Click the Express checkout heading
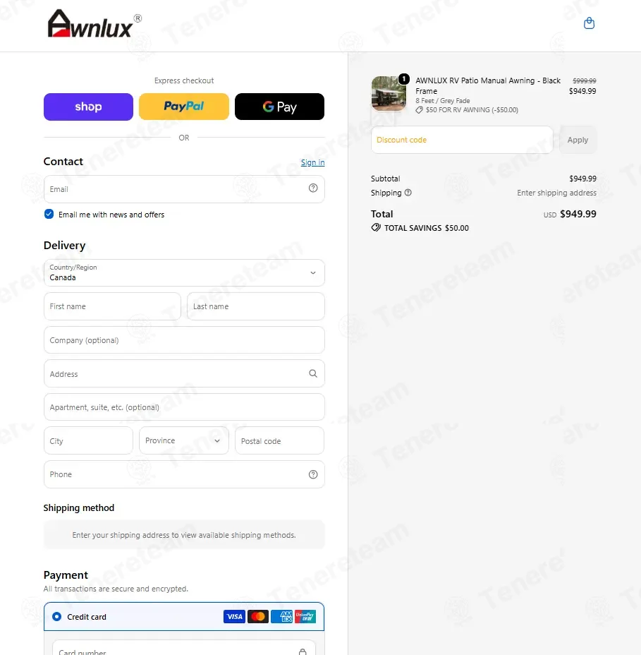 pyautogui.click(x=184, y=80)
